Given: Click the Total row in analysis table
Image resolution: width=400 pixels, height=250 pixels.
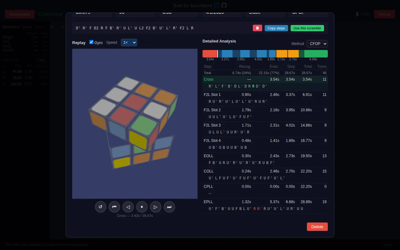Looking at the screenshot, I should point(265,73).
